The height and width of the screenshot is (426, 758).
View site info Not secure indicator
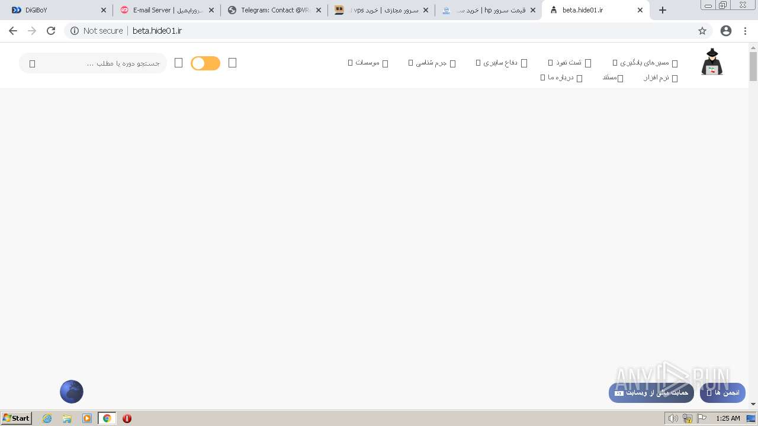[x=97, y=31]
